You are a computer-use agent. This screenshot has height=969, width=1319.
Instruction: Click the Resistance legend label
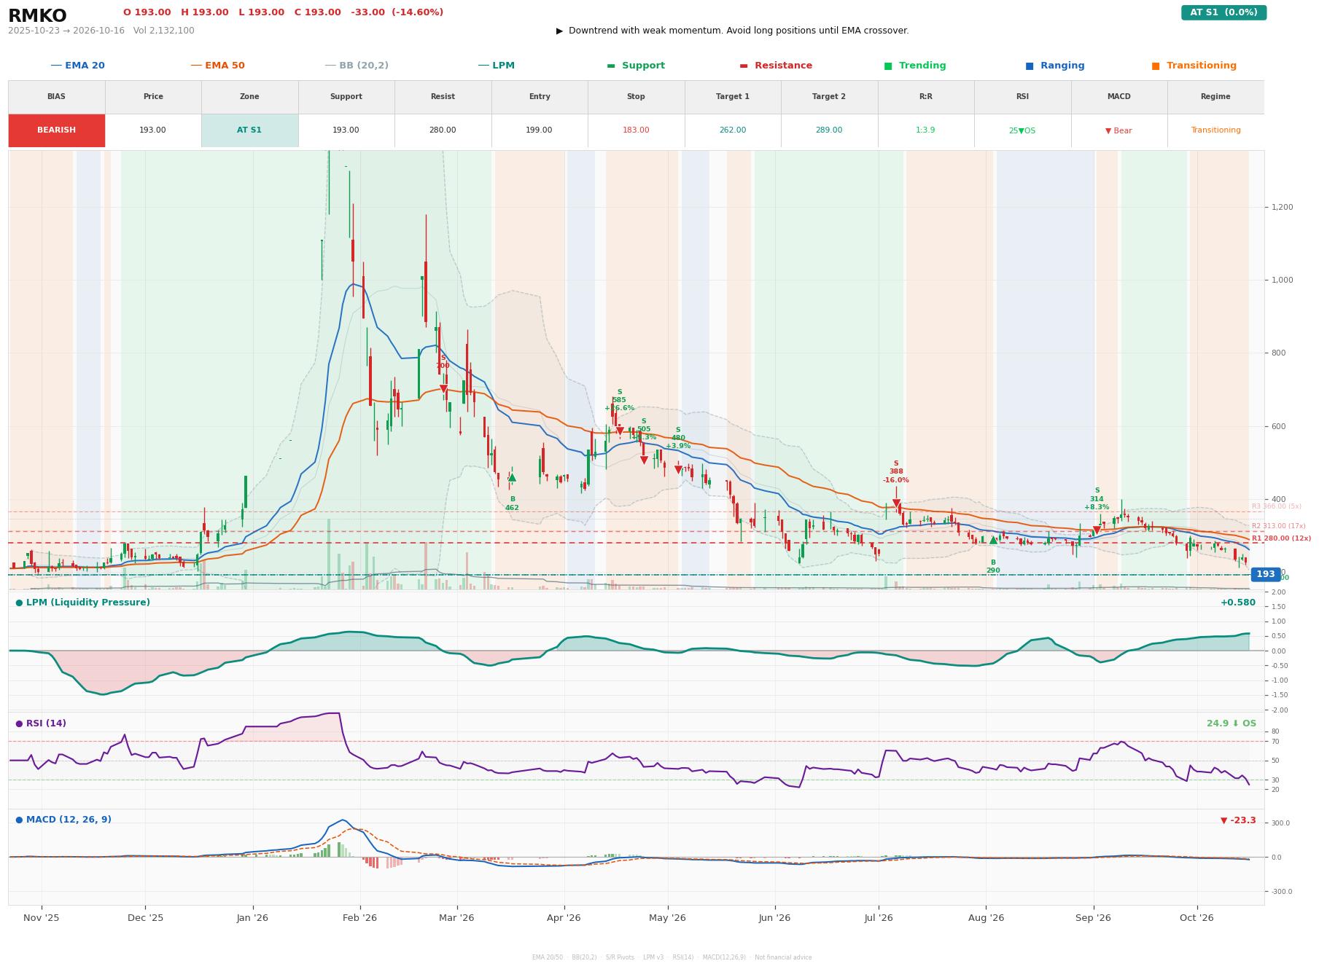(776, 66)
